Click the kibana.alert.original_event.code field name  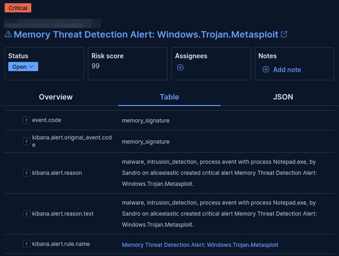tap(72, 141)
